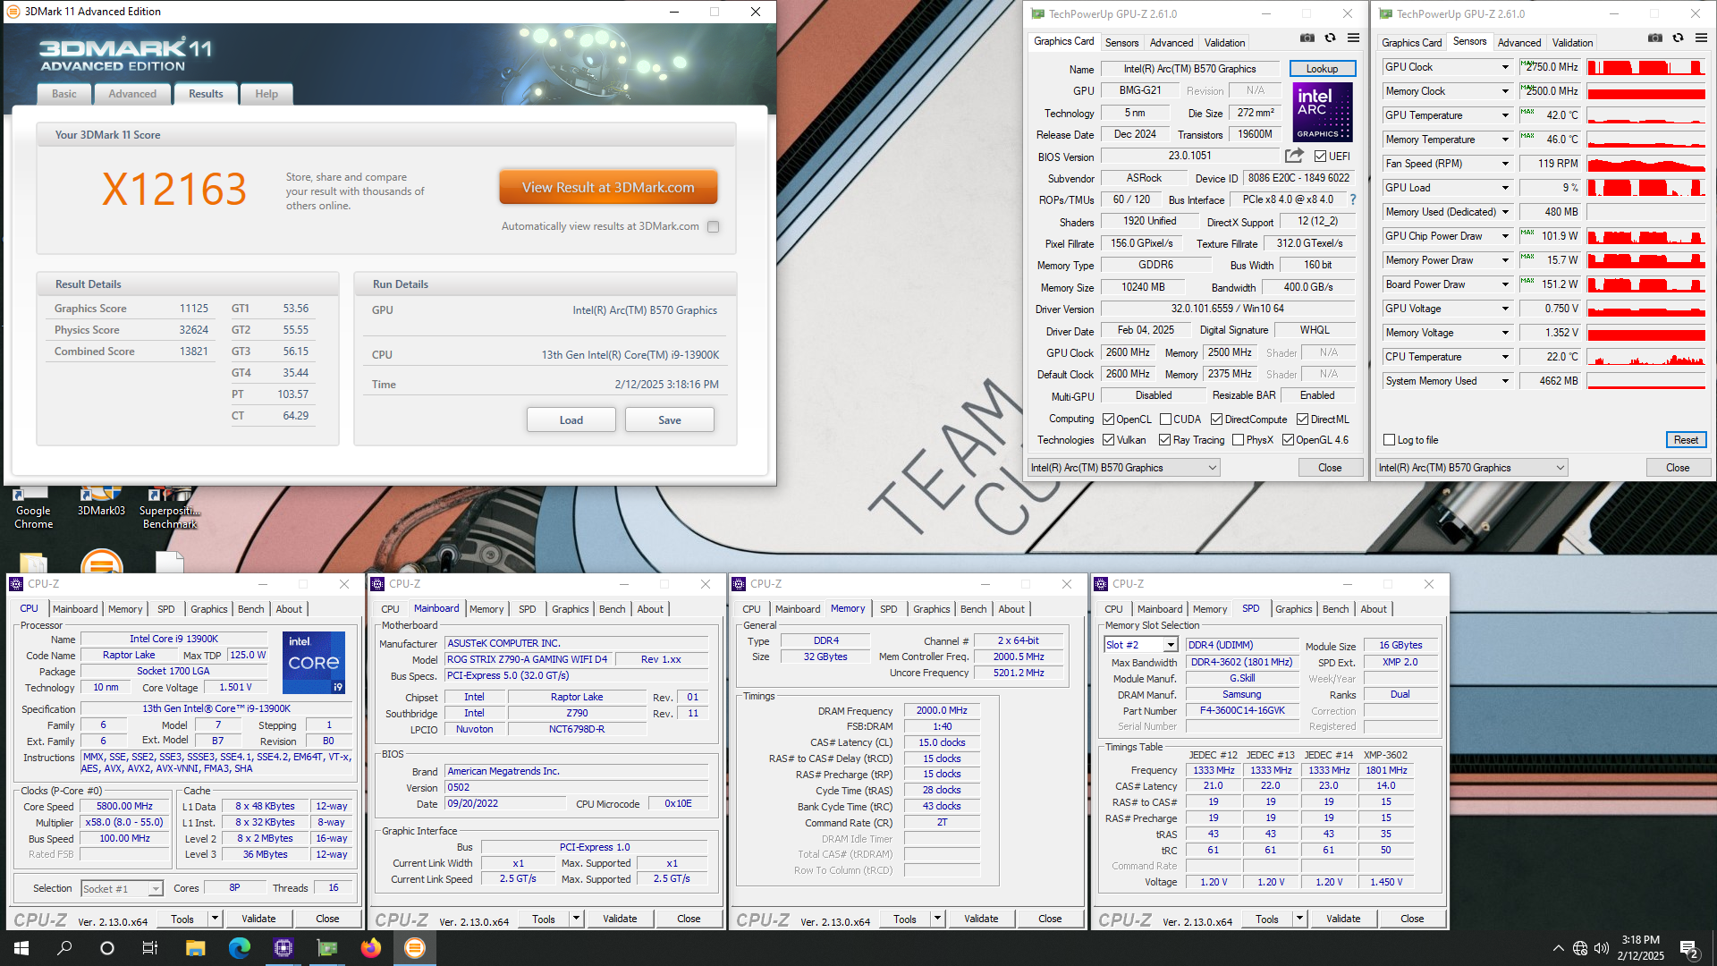Toggle the DirectCompute checkbox
Screen dimensions: 1717x966
coord(1217,419)
